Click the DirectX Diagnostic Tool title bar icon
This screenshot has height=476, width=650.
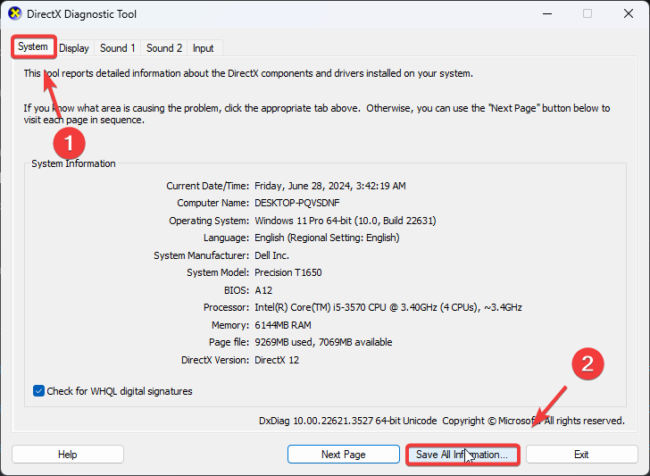point(15,13)
